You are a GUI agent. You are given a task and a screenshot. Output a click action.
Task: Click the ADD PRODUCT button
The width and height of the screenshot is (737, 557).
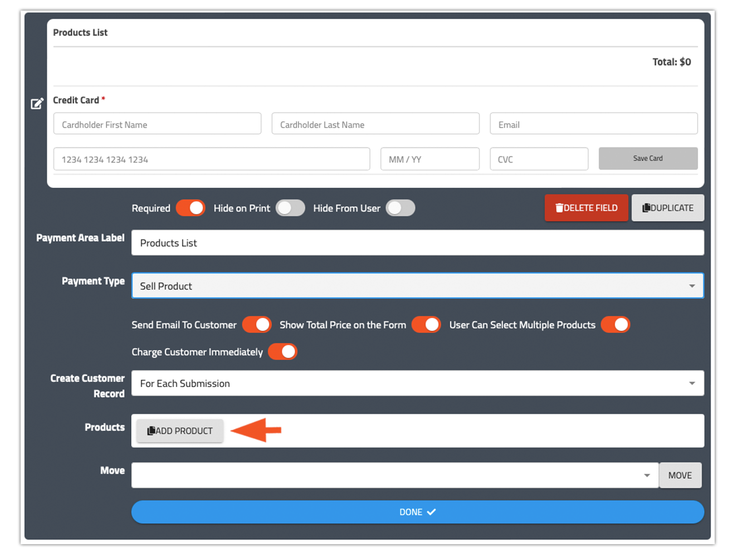[180, 431]
